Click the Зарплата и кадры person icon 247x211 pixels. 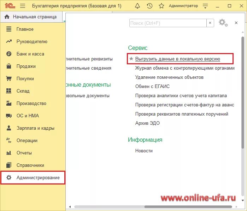[9, 128]
